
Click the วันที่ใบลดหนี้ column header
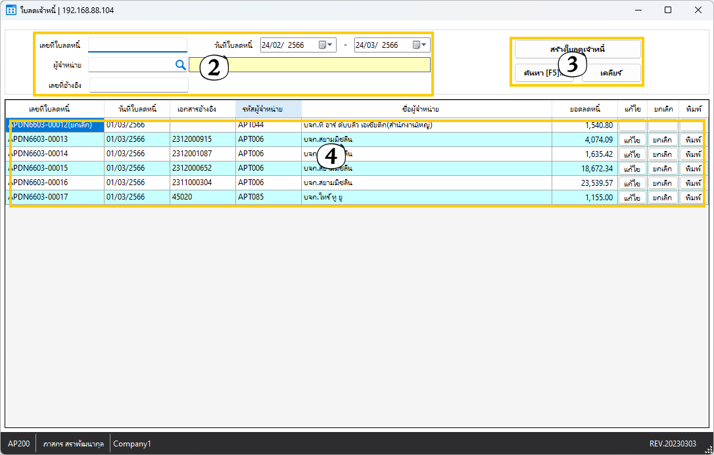point(137,109)
